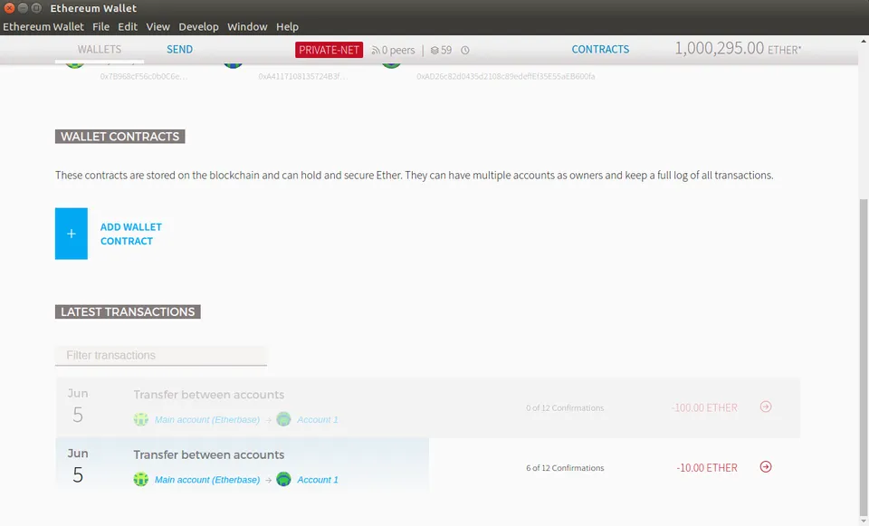The height and width of the screenshot is (526, 869).
Task: Open the Develop menu
Action: (x=198, y=26)
